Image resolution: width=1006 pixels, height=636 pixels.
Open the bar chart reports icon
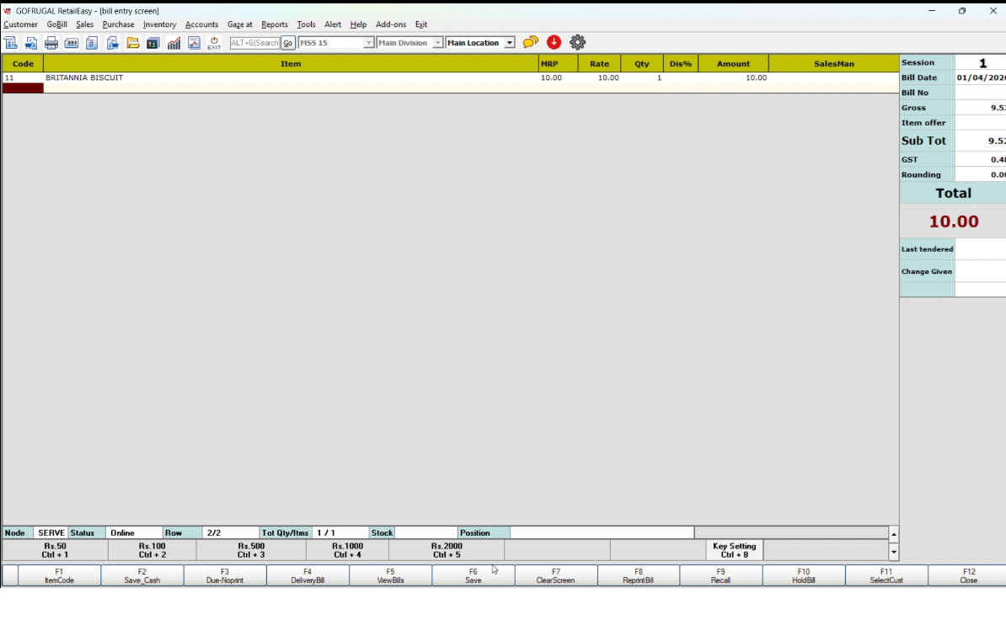[174, 43]
